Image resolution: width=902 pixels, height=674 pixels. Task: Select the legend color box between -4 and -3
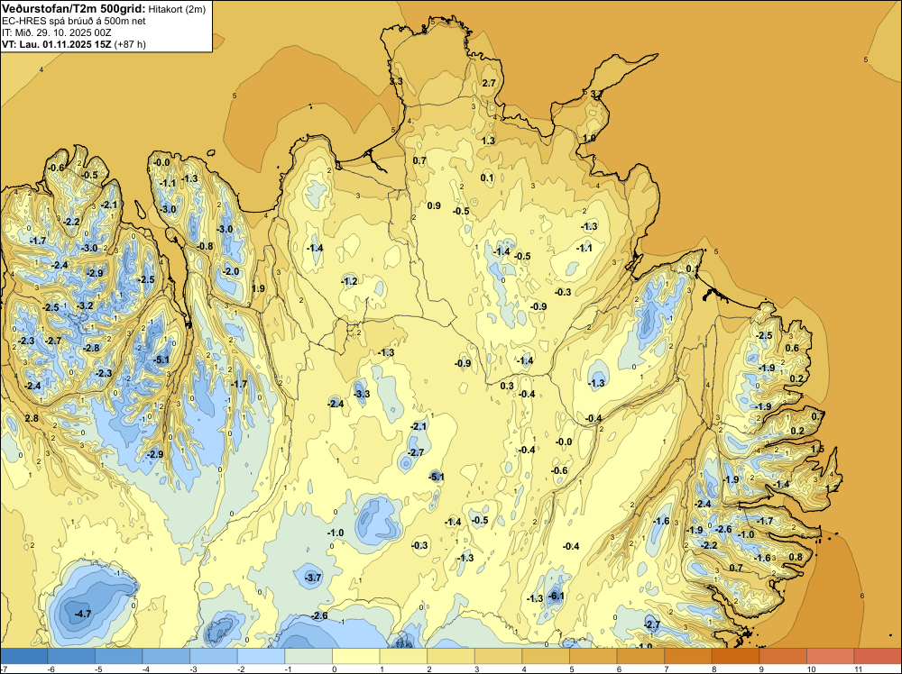click(166, 656)
